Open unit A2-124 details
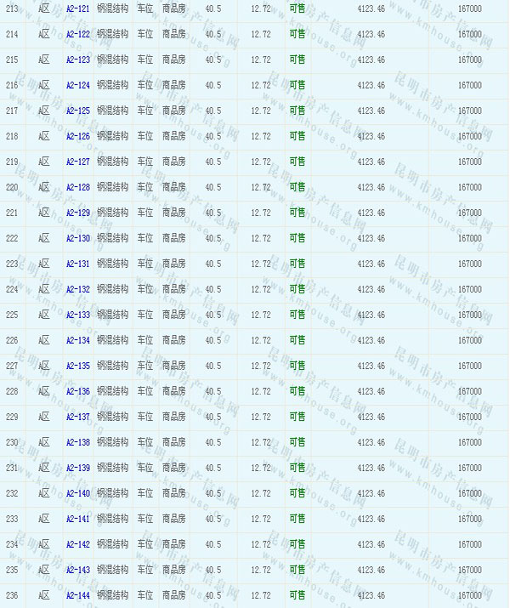510x608 pixels. pyautogui.click(x=77, y=85)
